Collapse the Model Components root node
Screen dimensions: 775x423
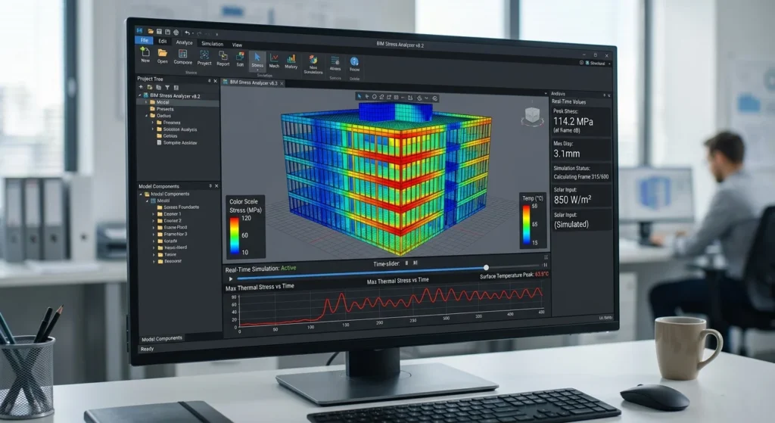tap(140, 194)
